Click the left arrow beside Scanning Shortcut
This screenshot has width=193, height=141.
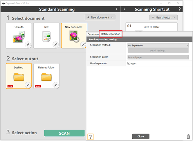coord(124,9)
